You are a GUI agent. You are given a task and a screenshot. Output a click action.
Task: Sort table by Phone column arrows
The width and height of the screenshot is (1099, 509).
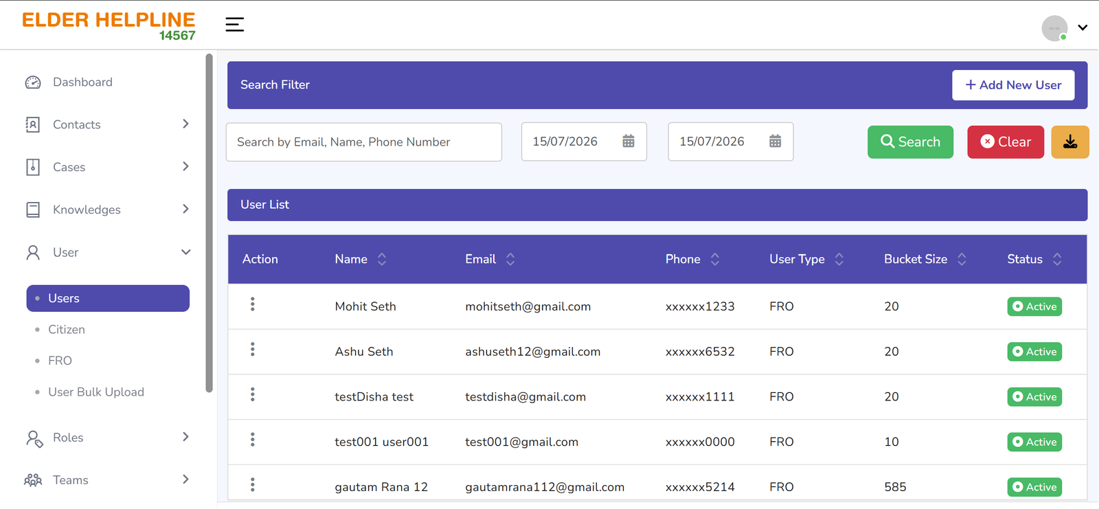[715, 259]
